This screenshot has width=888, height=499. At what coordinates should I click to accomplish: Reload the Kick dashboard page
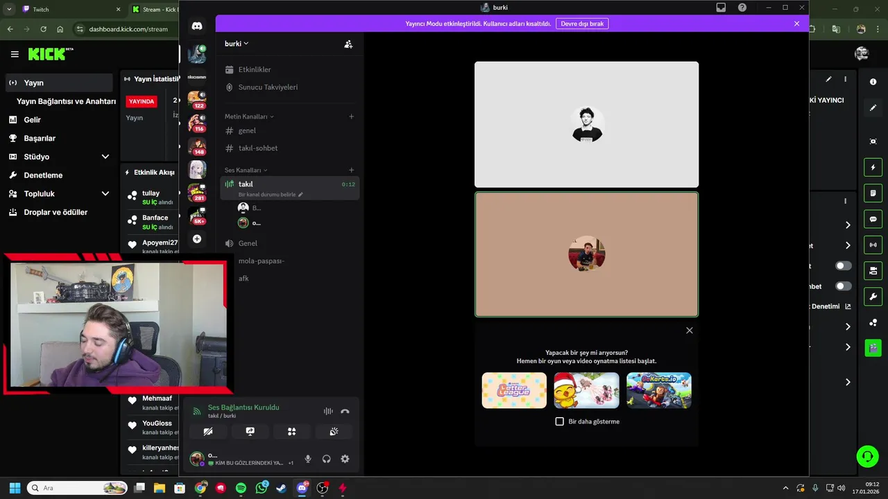pos(43,29)
